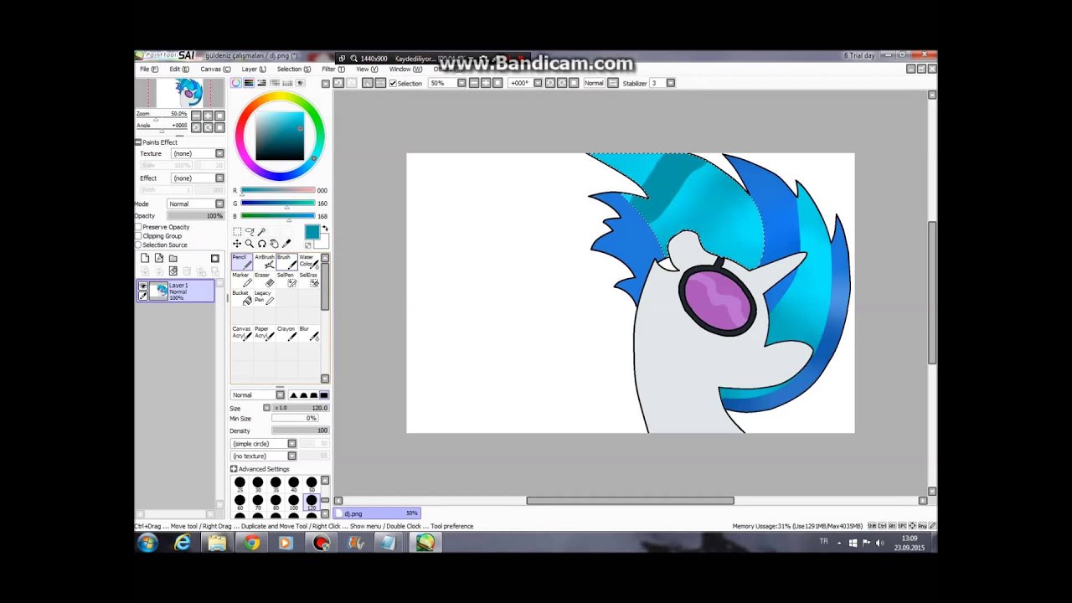Select the Bucket tool
Viewport: 1072px width, 603px height.
pos(242,298)
